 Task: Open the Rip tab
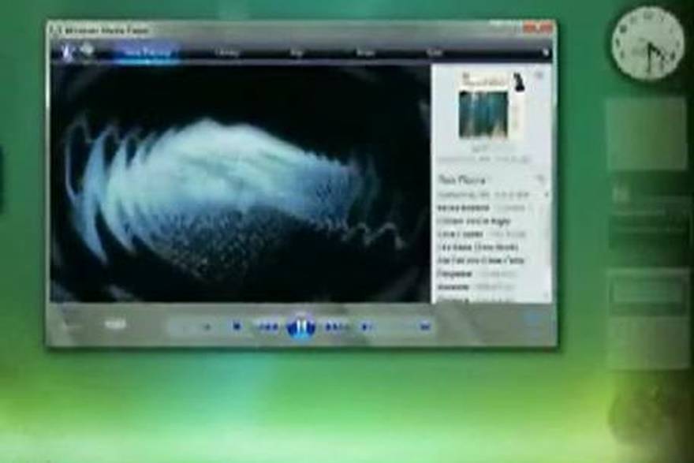tap(297, 53)
